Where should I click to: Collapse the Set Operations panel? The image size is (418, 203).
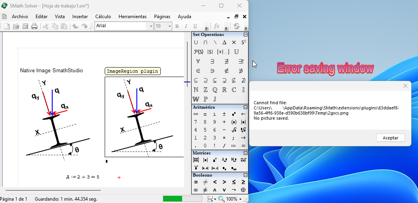(245, 35)
